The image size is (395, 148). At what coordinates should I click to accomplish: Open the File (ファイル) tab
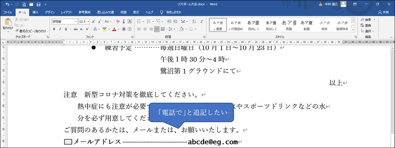(8, 12)
